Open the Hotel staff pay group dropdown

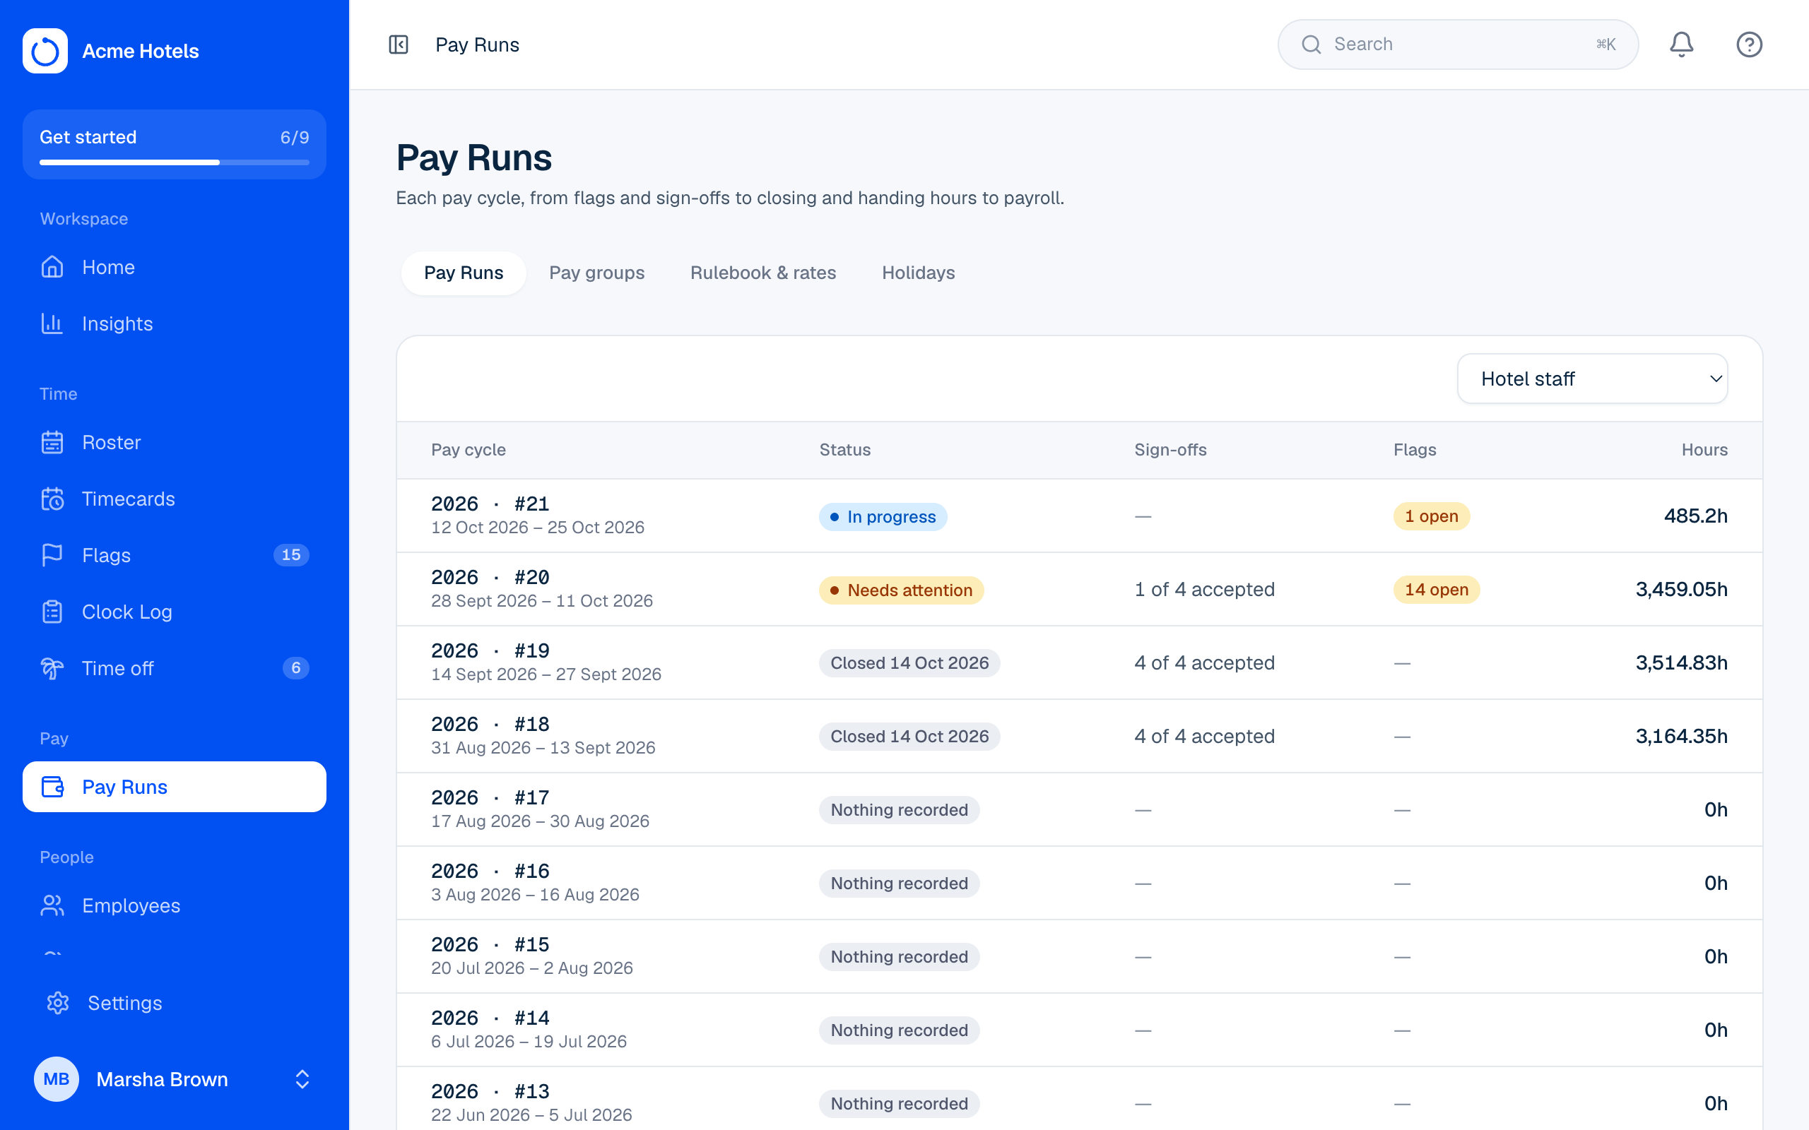(1592, 379)
